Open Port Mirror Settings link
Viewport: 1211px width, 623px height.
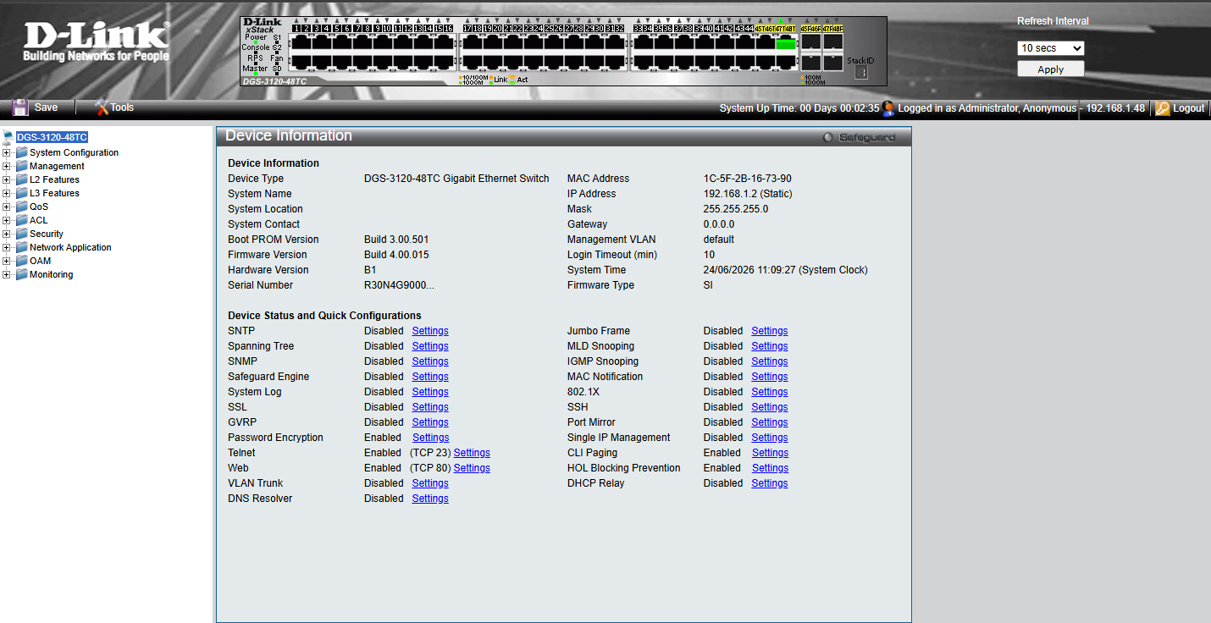tap(770, 422)
